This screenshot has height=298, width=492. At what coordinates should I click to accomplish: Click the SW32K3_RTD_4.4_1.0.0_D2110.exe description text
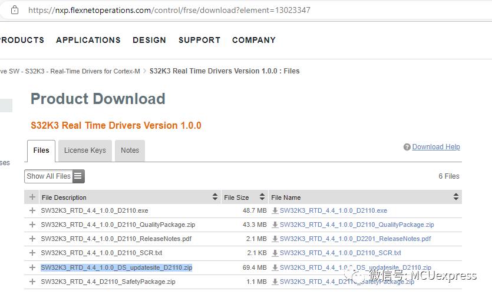[x=94, y=210]
